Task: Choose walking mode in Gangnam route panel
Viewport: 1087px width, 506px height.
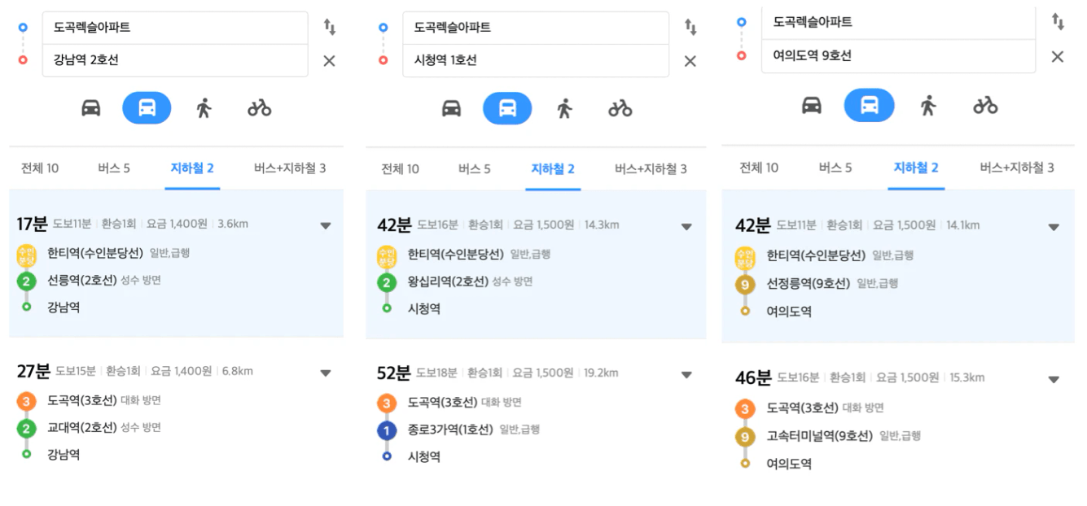Action: tap(204, 108)
